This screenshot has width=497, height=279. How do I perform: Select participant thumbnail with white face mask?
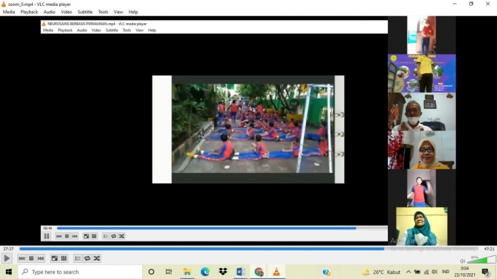[x=421, y=112]
